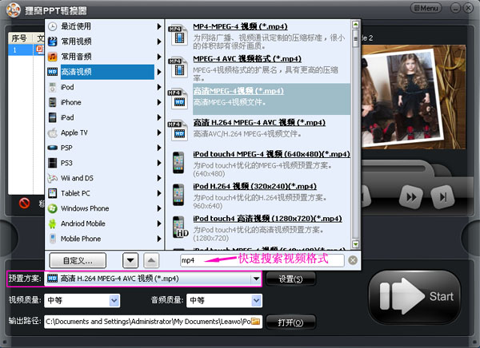Choose 高清 H.264 MPEG-4 AVC 视频 format
The image size is (480, 348).
(x=259, y=123)
